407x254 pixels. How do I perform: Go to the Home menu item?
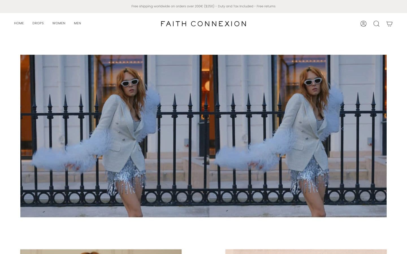point(19,23)
